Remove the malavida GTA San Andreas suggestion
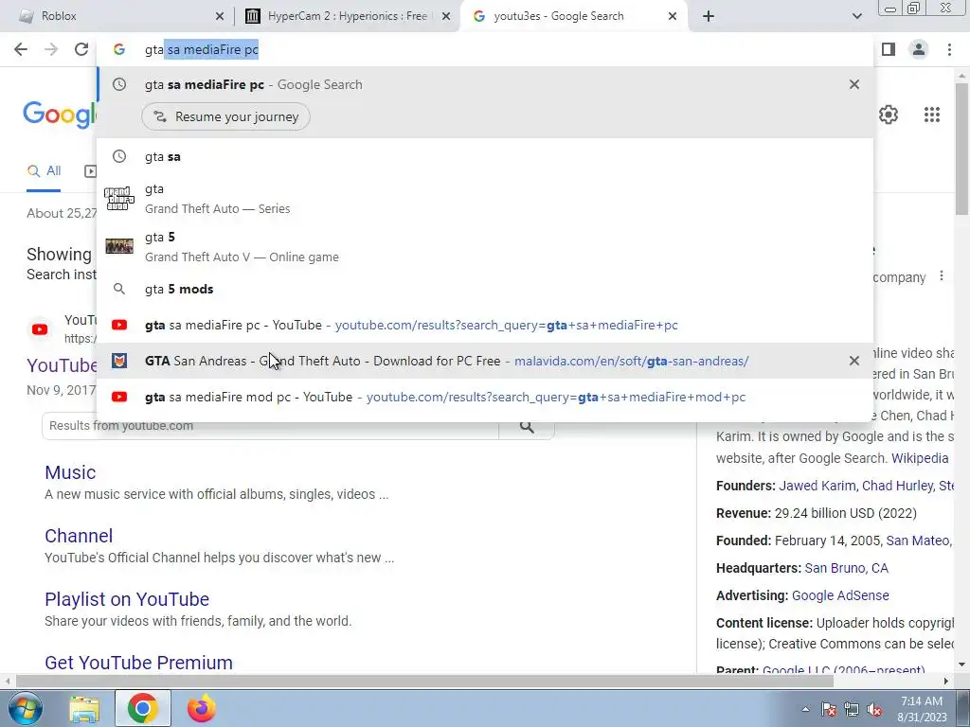This screenshot has height=727, width=970. pyautogui.click(x=854, y=361)
